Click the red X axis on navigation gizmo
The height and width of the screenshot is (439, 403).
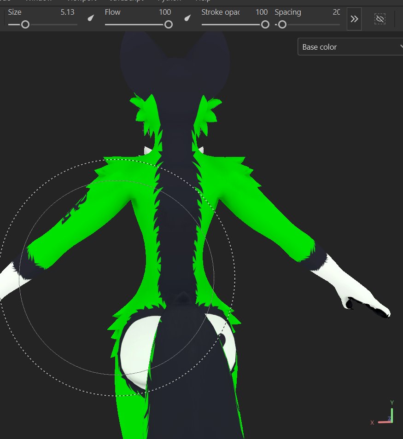click(x=385, y=422)
